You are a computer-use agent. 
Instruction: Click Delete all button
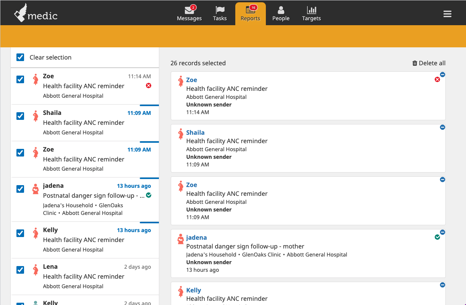click(429, 63)
